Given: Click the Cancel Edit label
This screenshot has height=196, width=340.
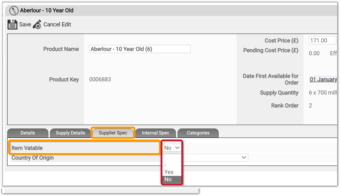Looking at the screenshot, I should [x=57, y=24].
